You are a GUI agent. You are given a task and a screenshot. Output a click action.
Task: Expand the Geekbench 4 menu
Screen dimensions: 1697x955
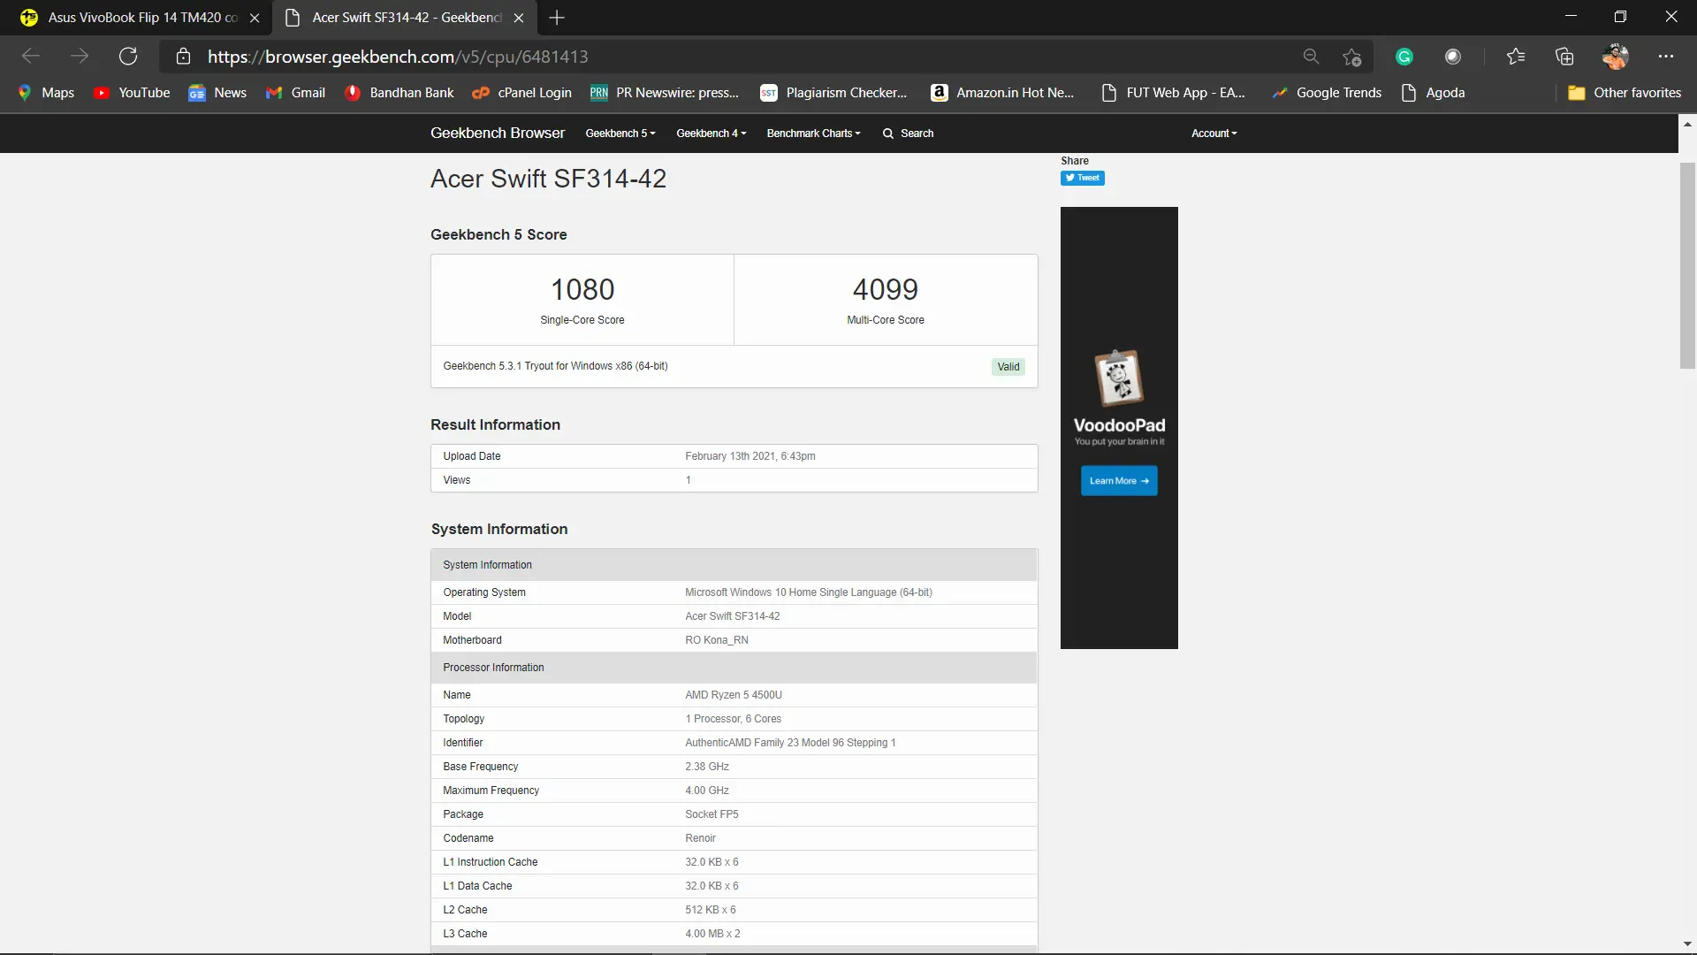click(712, 134)
